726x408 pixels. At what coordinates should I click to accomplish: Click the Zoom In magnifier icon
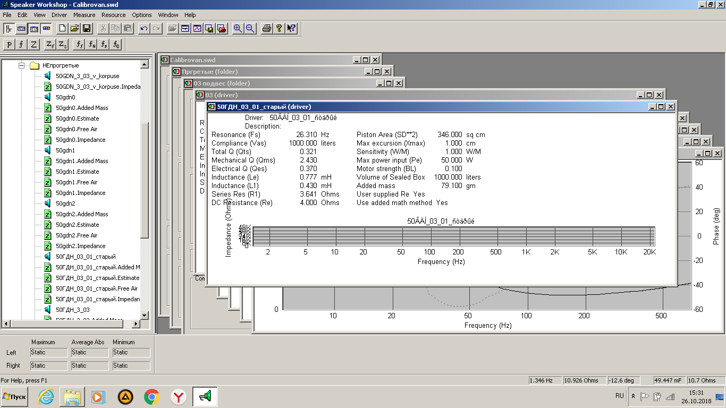point(238,29)
